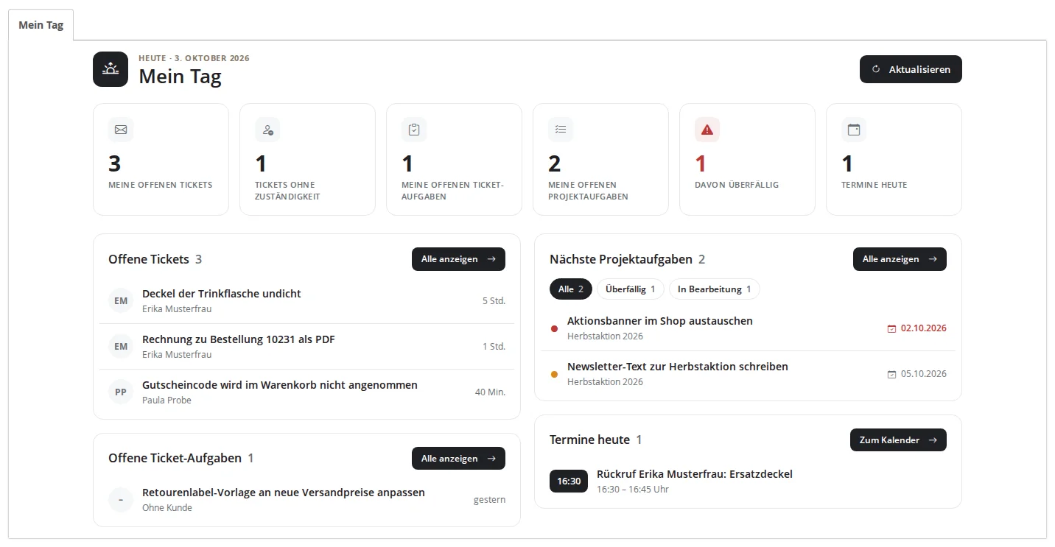Viewport: 1055px width, 547px height.
Task: Click the overdue date 02.10.2026
Action: click(924, 328)
